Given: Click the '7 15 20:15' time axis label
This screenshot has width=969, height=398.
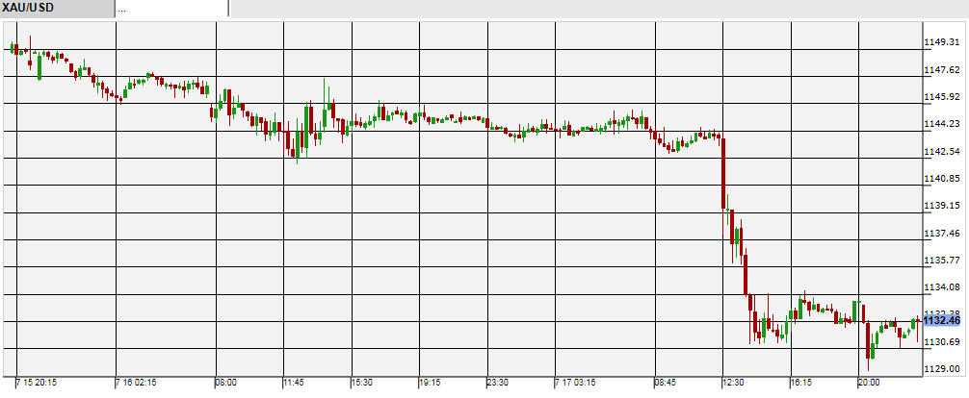Looking at the screenshot, I should pyautogui.click(x=37, y=383).
